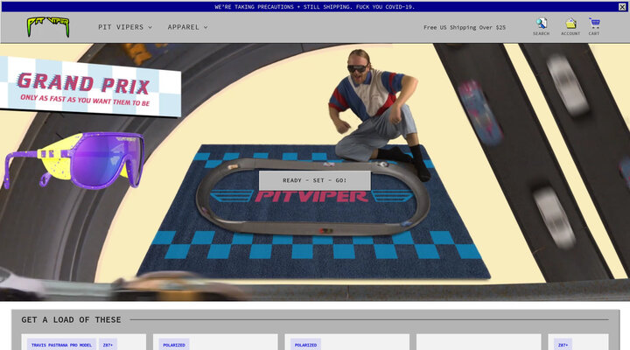Screen dimensions: 630x350
Task: Click the Ready - Set - Go! button
Action: tap(314, 180)
